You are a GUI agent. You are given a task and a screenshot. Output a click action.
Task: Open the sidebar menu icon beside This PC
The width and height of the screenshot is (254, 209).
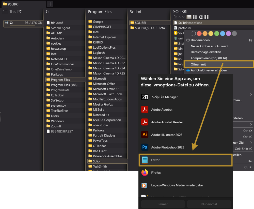(5, 11)
